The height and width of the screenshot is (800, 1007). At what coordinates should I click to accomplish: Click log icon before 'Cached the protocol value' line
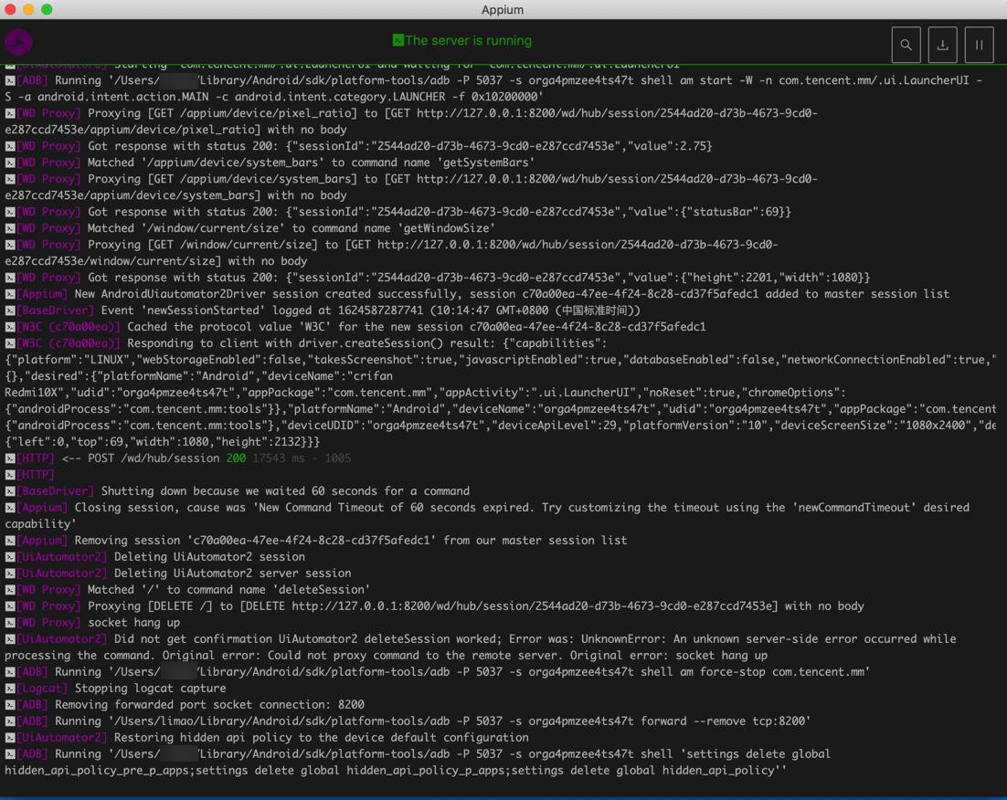coord(10,328)
